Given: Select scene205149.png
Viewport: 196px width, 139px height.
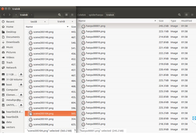Looking at the screenshot, I should click(50, 32).
